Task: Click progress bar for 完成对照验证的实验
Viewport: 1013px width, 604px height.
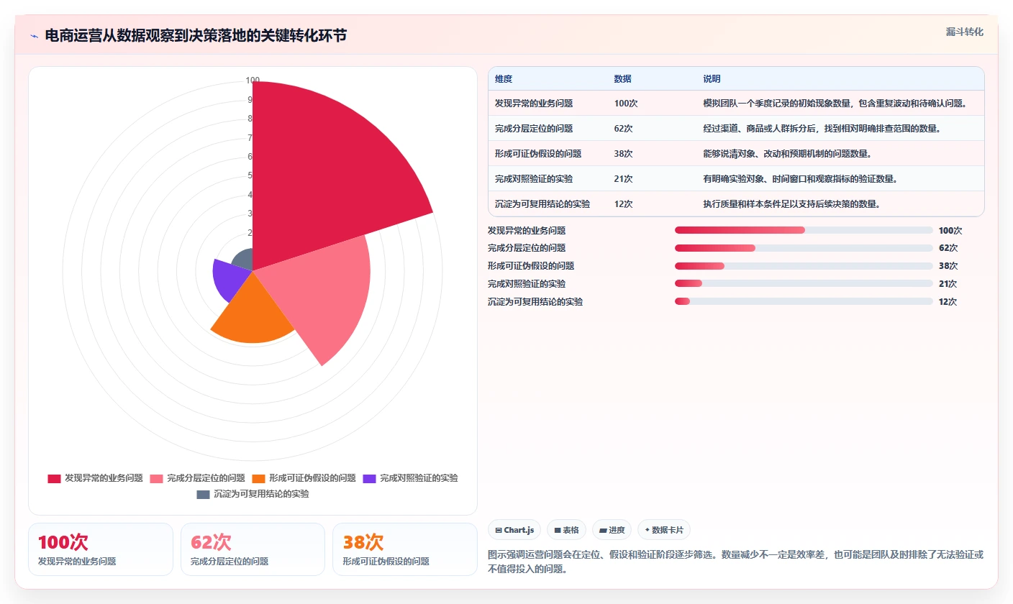Action: (x=804, y=284)
